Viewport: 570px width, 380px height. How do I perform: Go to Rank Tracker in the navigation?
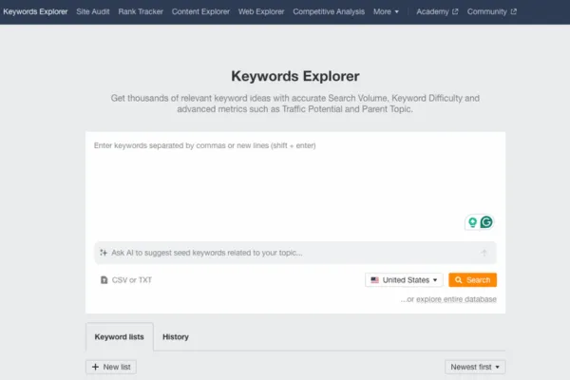click(x=141, y=12)
